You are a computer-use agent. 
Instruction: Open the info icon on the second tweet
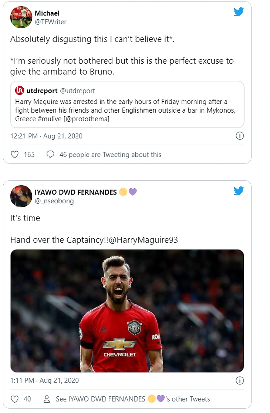(x=240, y=380)
